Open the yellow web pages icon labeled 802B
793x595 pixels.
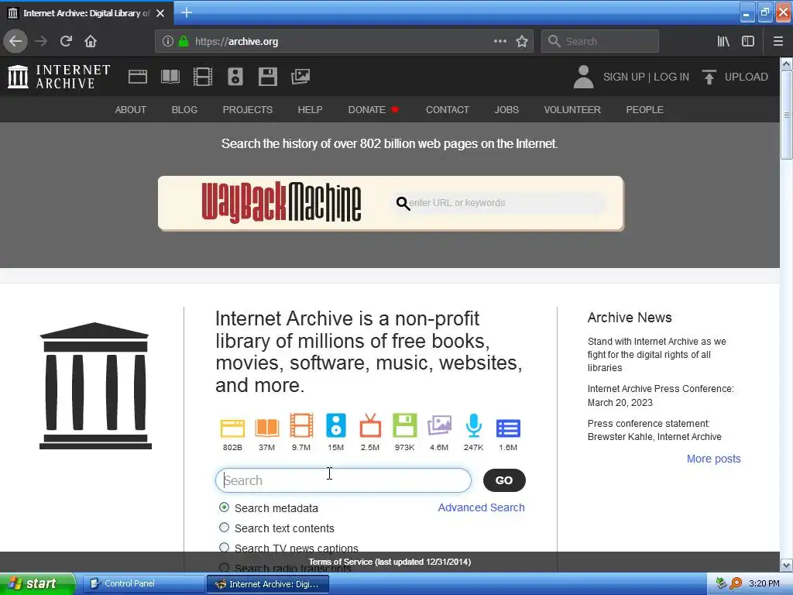pyautogui.click(x=232, y=428)
